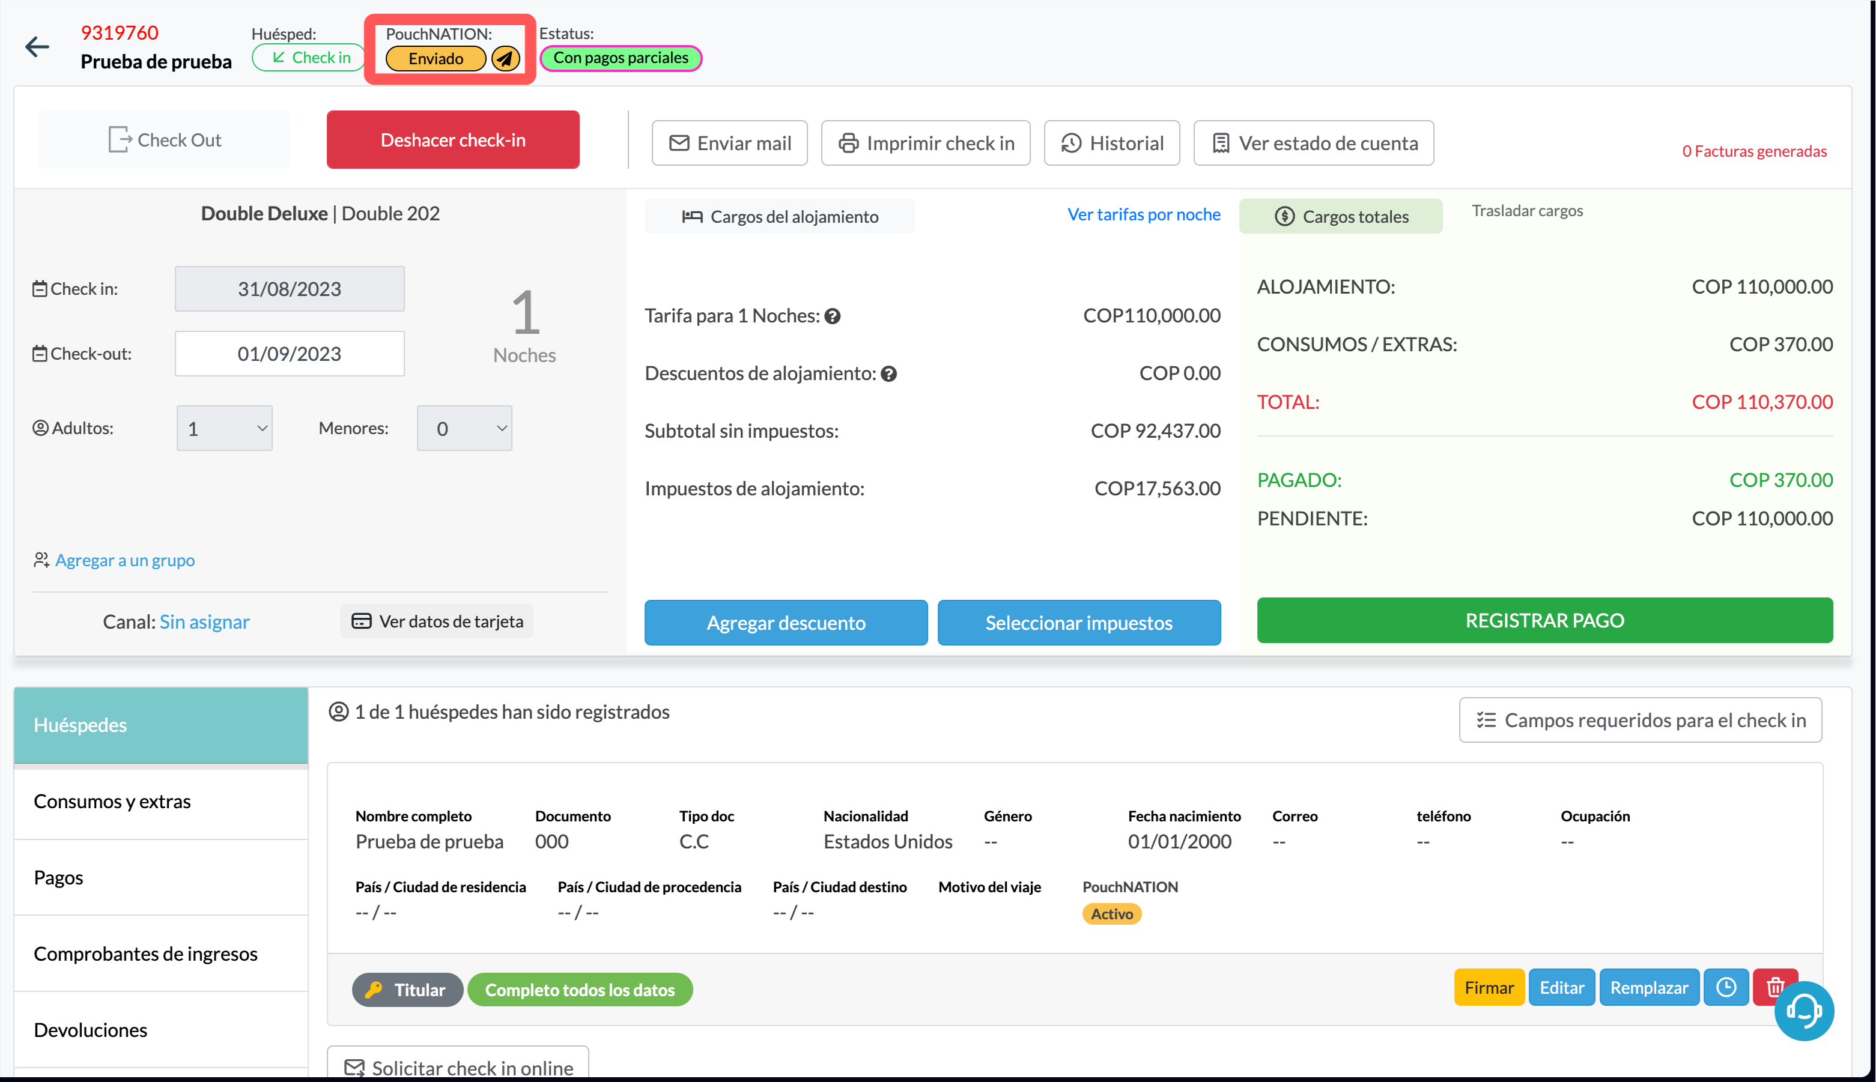
Task: Click the Check in date field 31/08/2023
Action: click(290, 288)
